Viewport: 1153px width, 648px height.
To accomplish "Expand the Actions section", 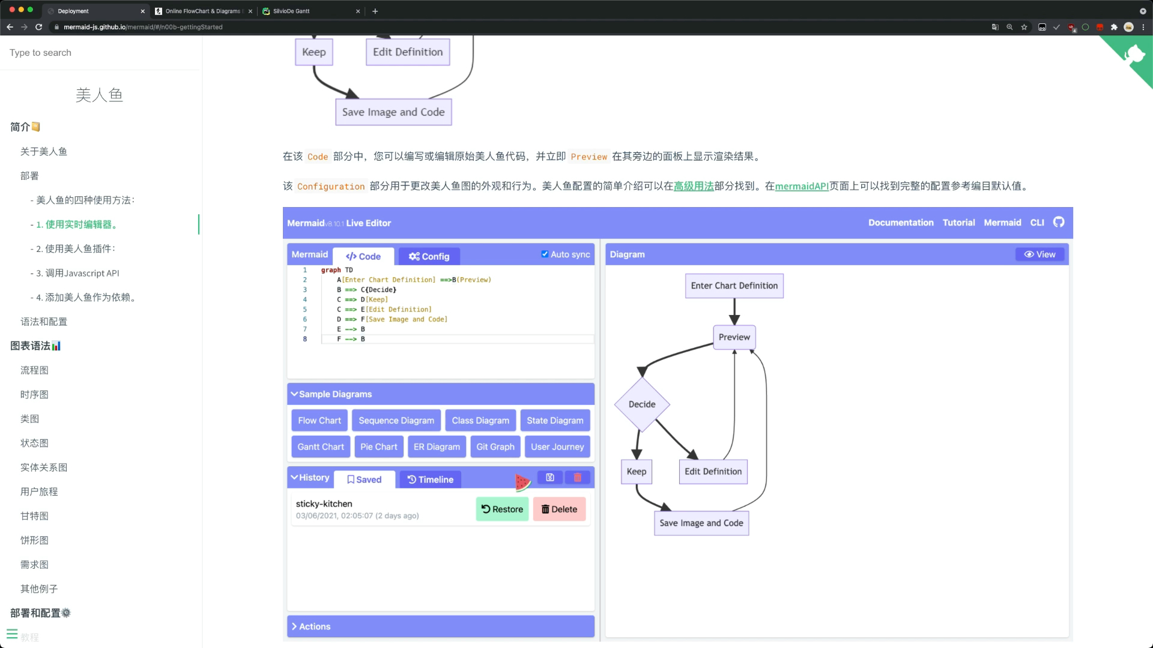I will [311, 626].
